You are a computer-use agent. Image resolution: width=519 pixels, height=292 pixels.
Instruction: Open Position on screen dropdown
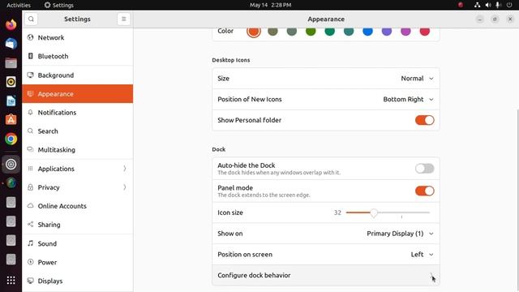422,254
